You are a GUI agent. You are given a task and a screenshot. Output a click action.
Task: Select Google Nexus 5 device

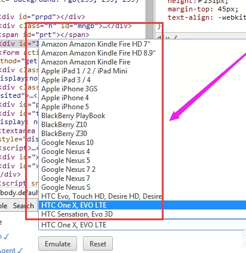[x=142, y=161]
